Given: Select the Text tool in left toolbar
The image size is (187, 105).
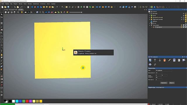Looking at the screenshot, I should [x=2, y=51].
